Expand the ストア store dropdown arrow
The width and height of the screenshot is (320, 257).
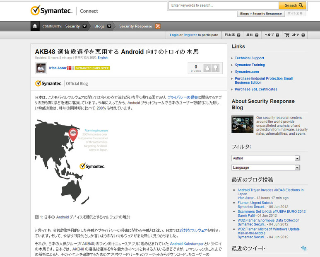tap(303, 35)
